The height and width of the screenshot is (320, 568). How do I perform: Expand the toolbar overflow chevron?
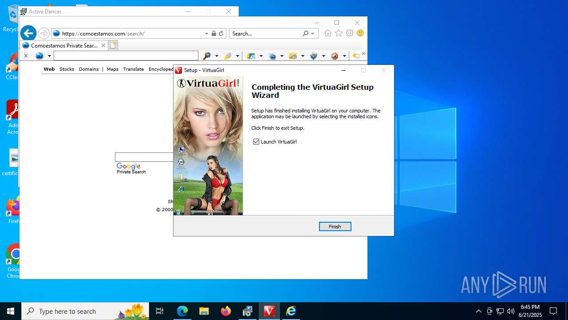(x=364, y=54)
